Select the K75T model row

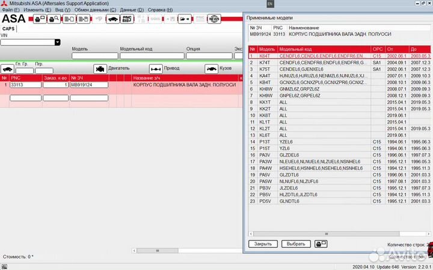pos(339,69)
